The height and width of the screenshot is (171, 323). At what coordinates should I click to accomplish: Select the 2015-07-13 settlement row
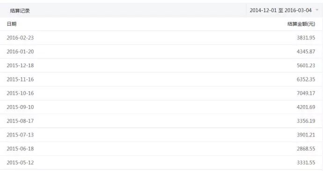tap(161, 135)
